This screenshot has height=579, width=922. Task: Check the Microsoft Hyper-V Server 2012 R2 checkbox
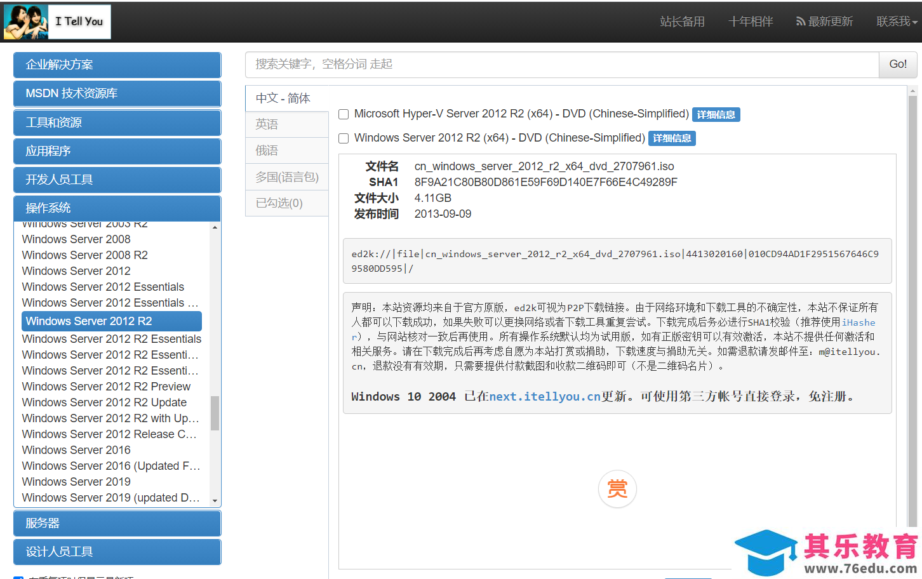pos(344,114)
